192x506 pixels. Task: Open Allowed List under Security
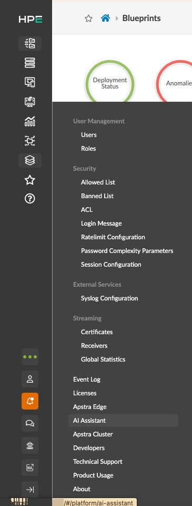tap(98, 182)
